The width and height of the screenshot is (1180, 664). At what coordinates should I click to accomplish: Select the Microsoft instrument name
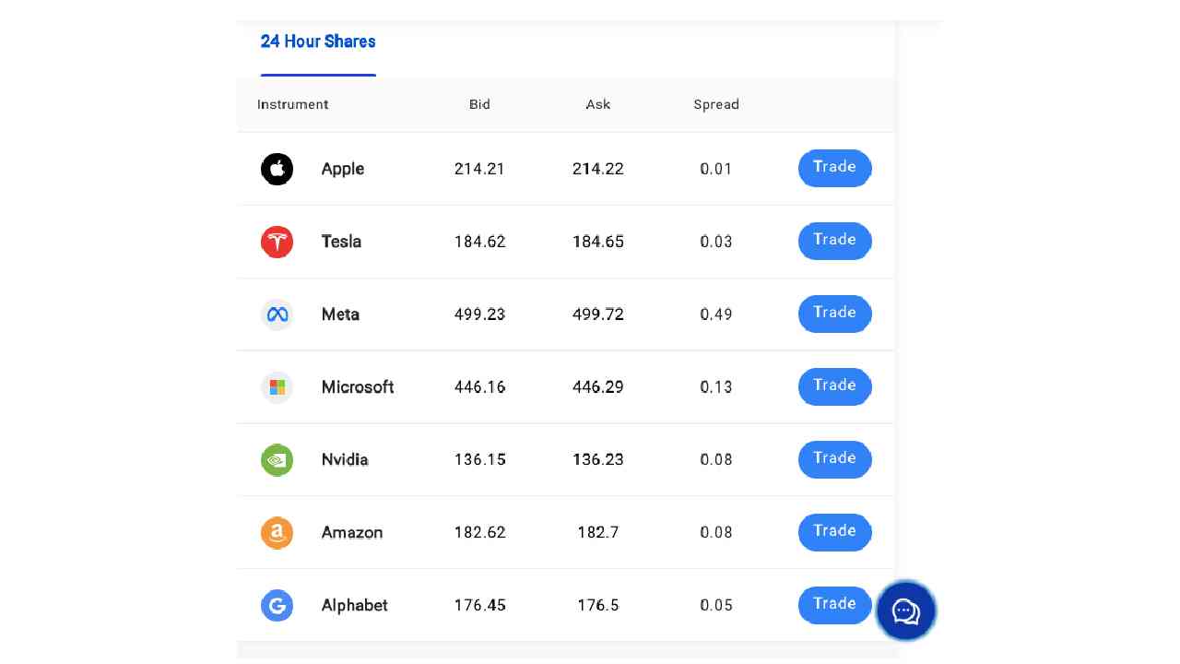pyautogui.click(x=358, y=387)
